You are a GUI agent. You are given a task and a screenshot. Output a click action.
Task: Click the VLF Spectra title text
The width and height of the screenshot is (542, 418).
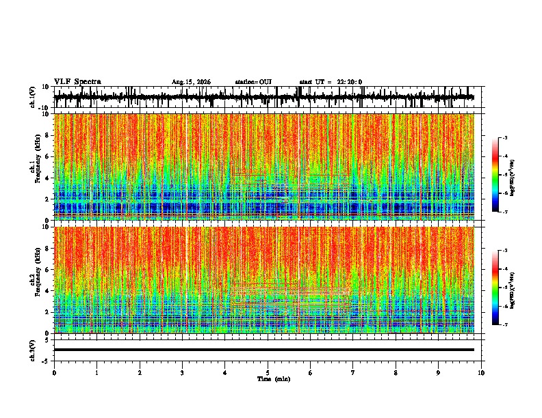pyautogui.click(x=77, y=82)
